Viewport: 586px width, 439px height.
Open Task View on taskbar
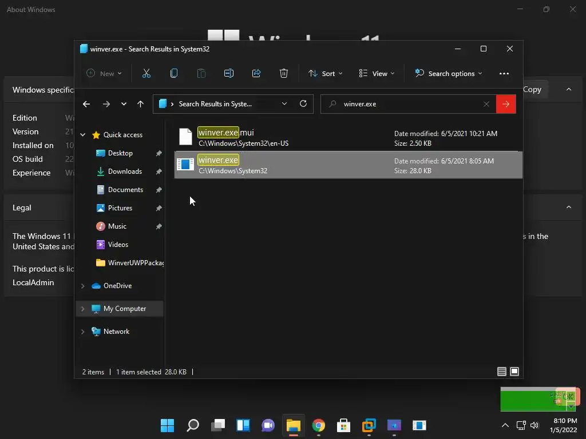(x=218, y=425)
